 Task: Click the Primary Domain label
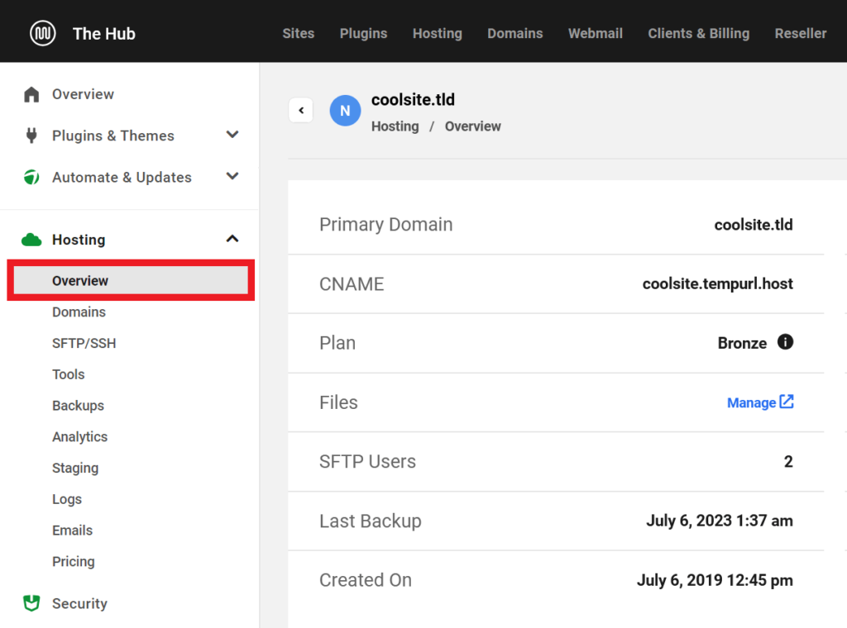tap(385, 225)
